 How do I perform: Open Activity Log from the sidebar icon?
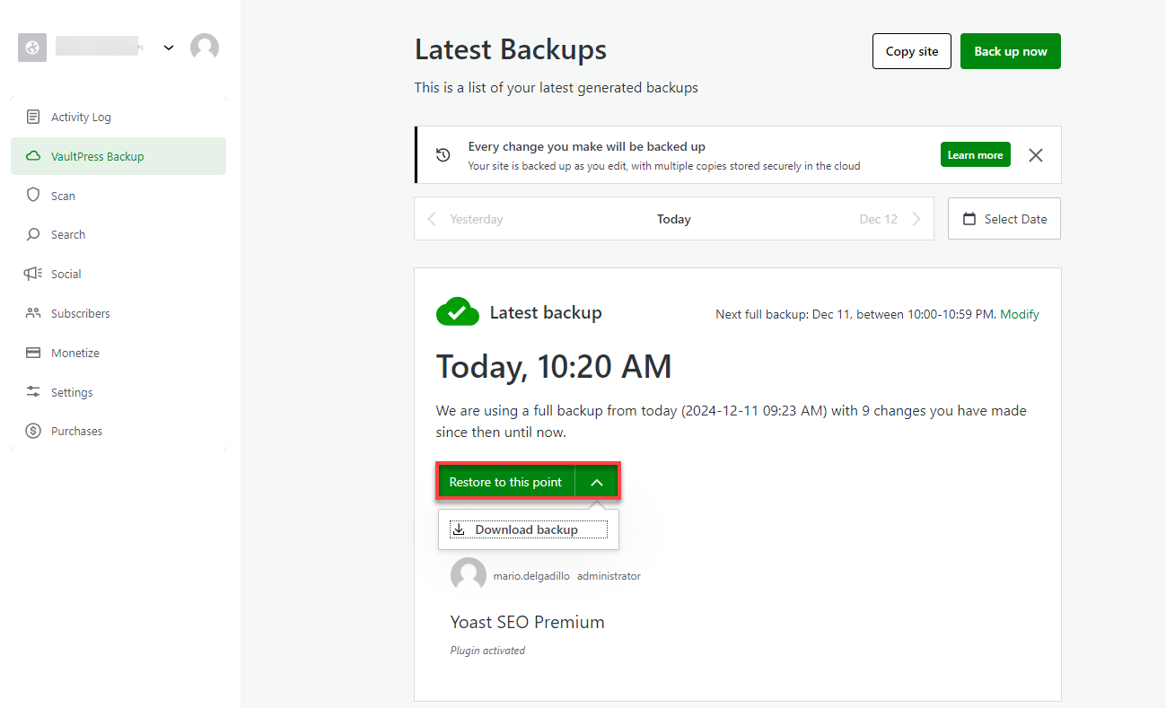click(34, 116)
